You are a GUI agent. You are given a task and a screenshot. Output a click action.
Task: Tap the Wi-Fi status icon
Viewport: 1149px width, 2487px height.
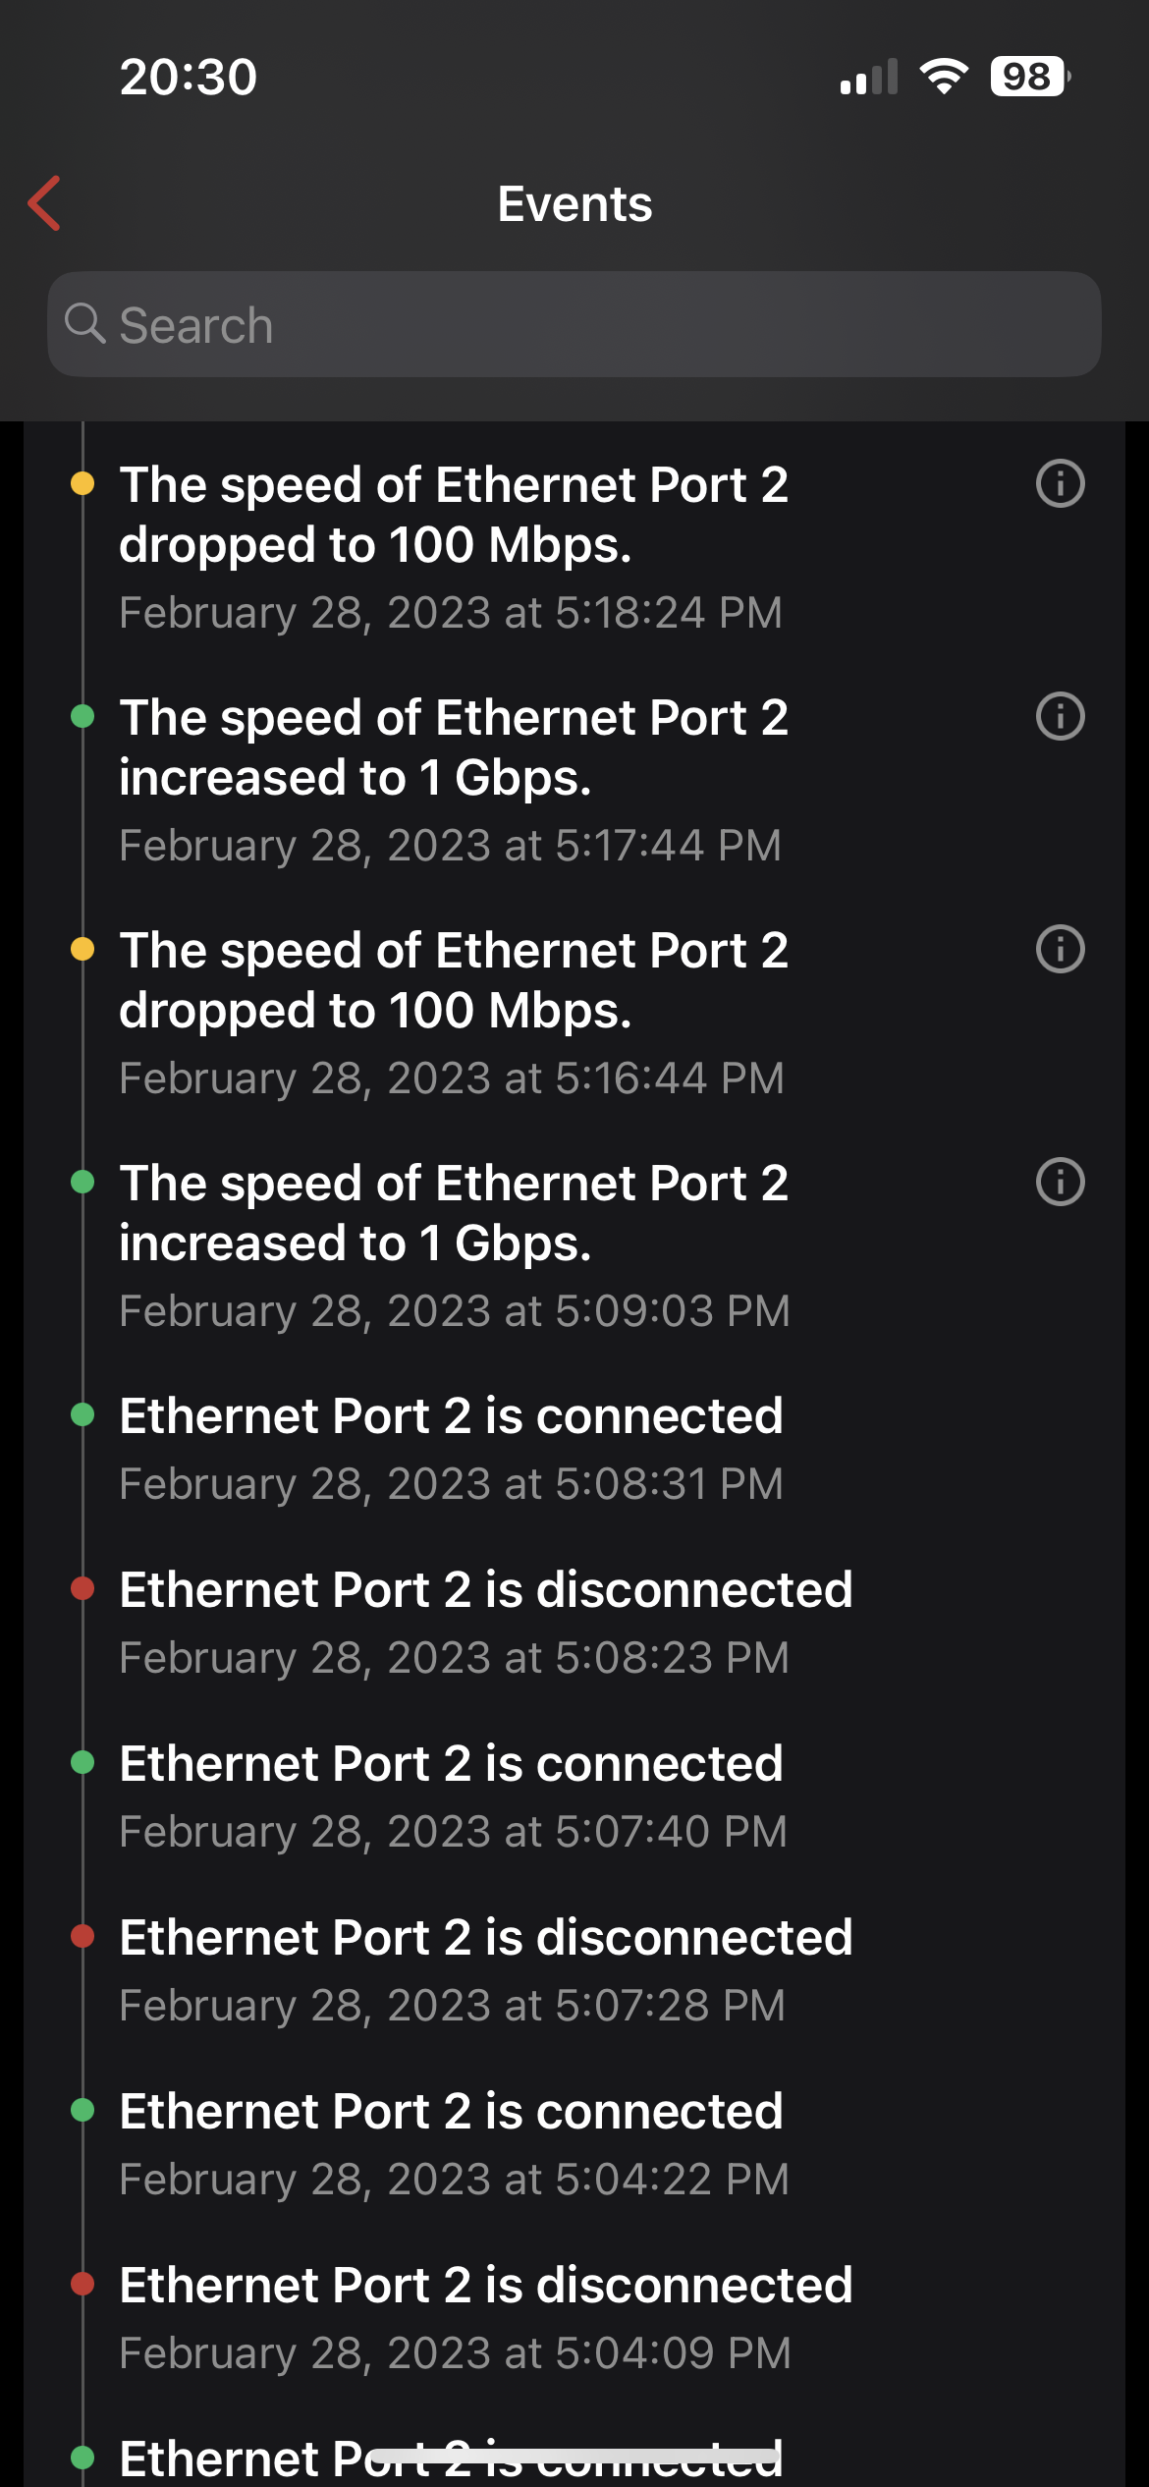(x=944, y=77)
